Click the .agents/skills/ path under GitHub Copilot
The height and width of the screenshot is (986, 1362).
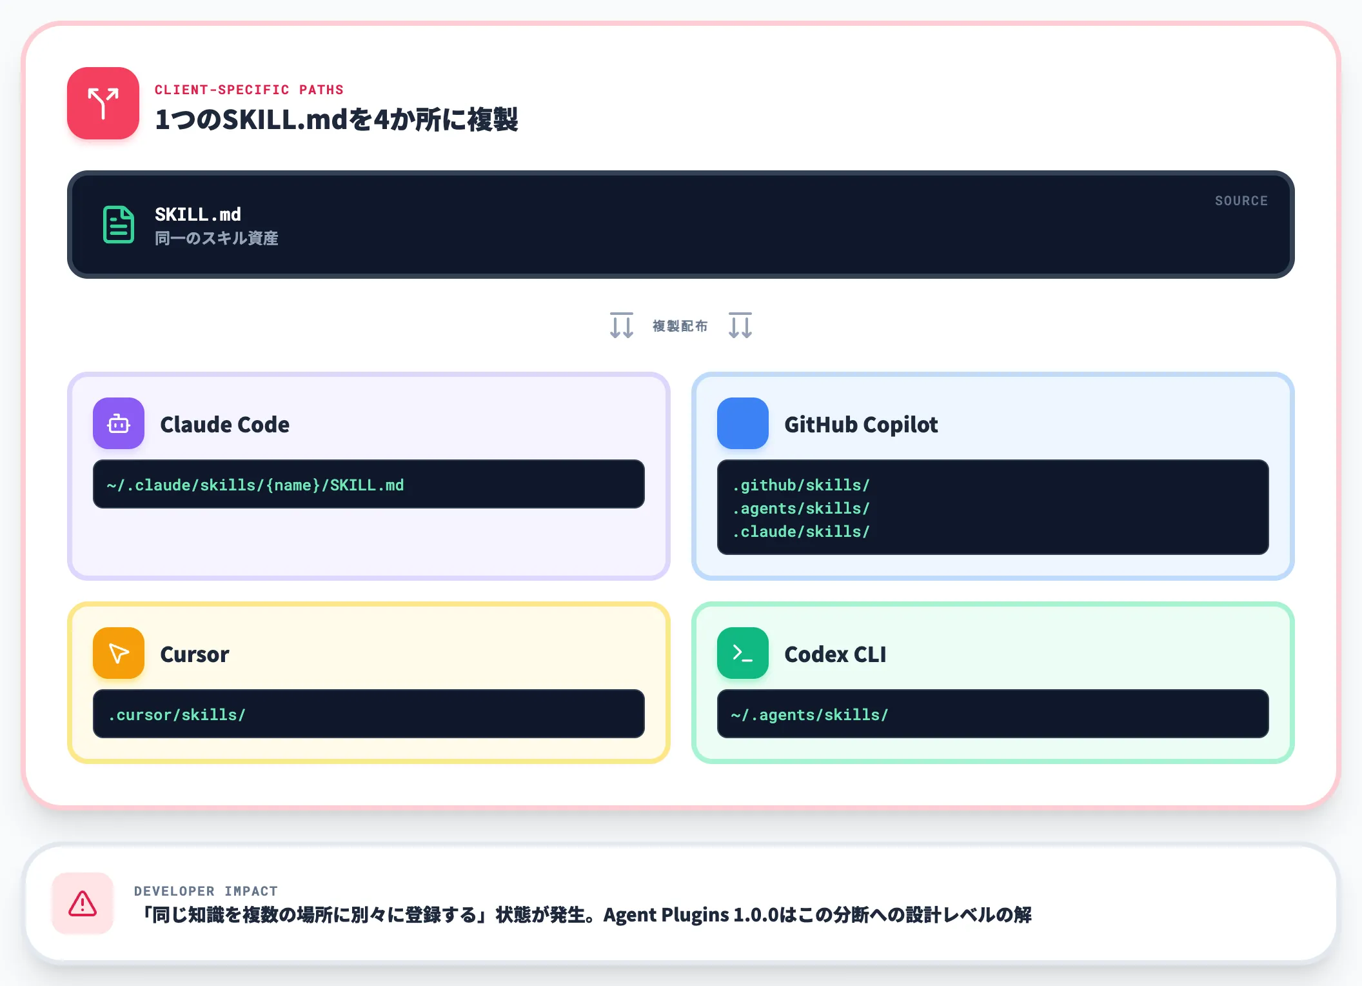[802, 508]
